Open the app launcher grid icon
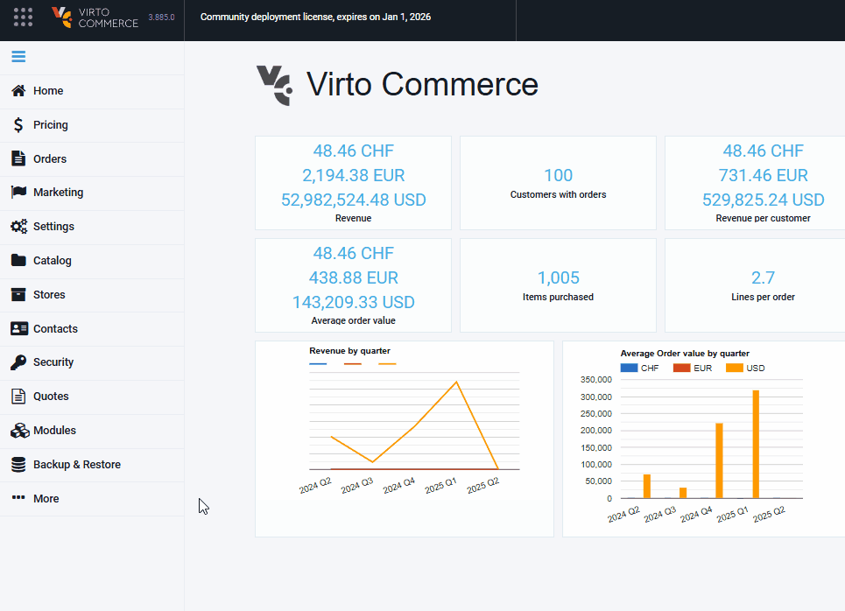Image resolution: width=845 pixels, height=611 pixels. [24, 17]
